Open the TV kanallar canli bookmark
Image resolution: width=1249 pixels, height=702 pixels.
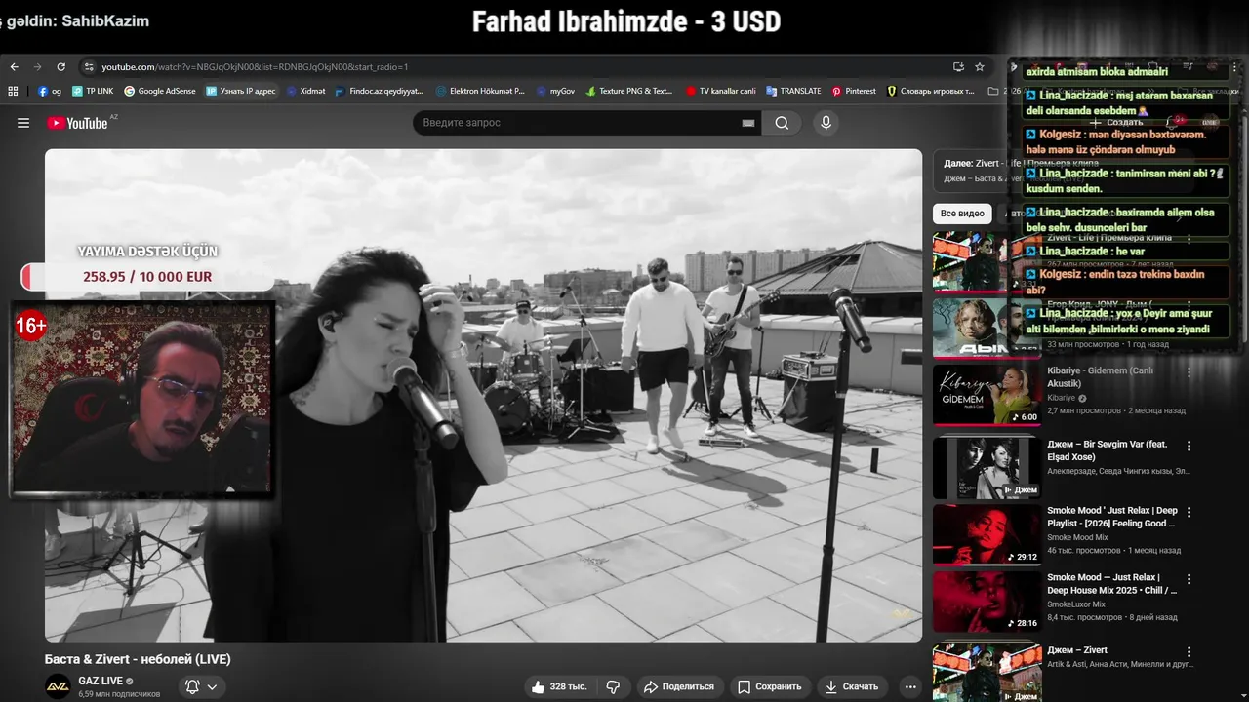coord(721,91)
